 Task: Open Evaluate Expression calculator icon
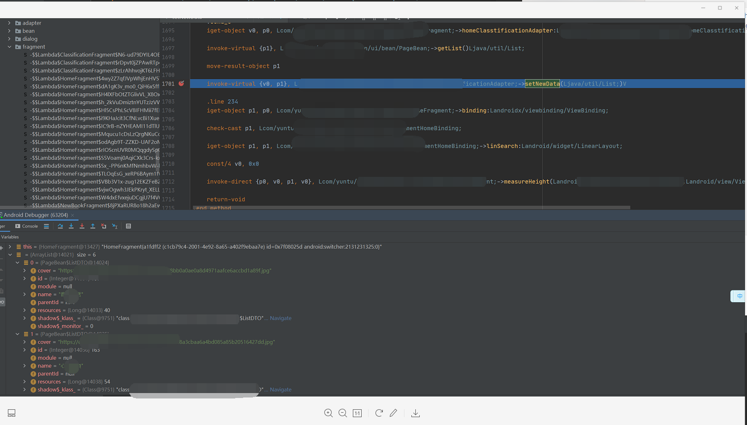(128, 226)
